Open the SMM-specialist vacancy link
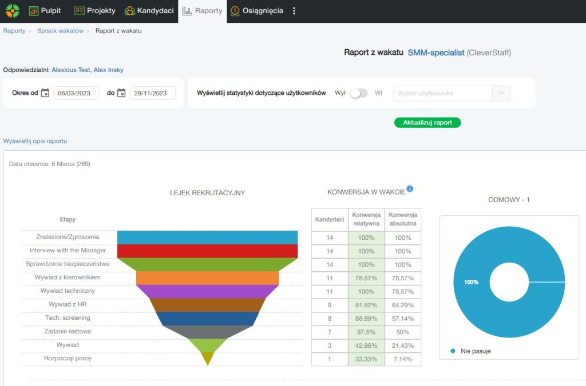This screenshot has height=386, width=586. pyautogui.click(x=436, y=53)
